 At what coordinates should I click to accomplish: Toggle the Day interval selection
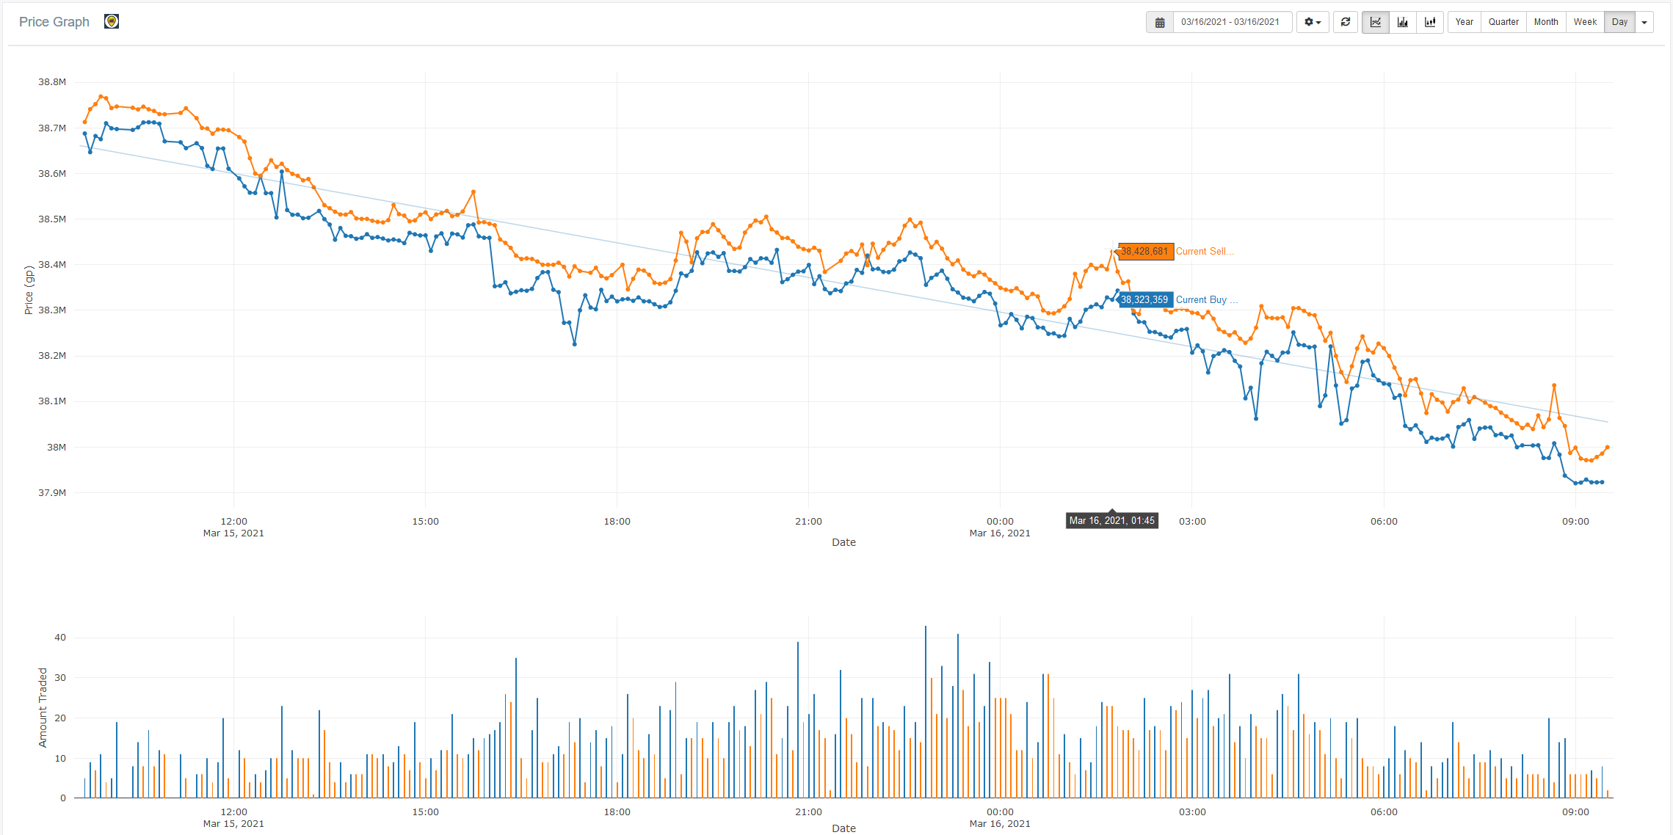coord(1619,22)
